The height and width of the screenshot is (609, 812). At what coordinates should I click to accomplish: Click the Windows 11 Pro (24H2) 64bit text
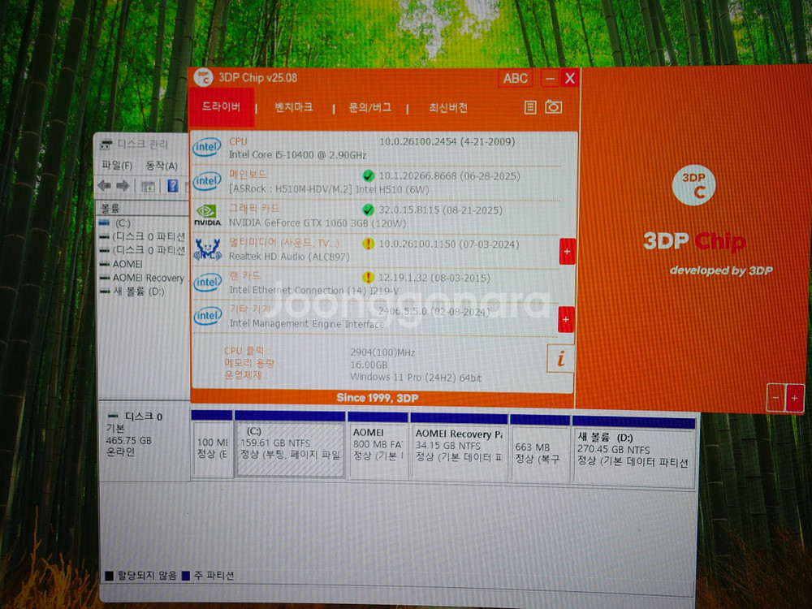416,377
